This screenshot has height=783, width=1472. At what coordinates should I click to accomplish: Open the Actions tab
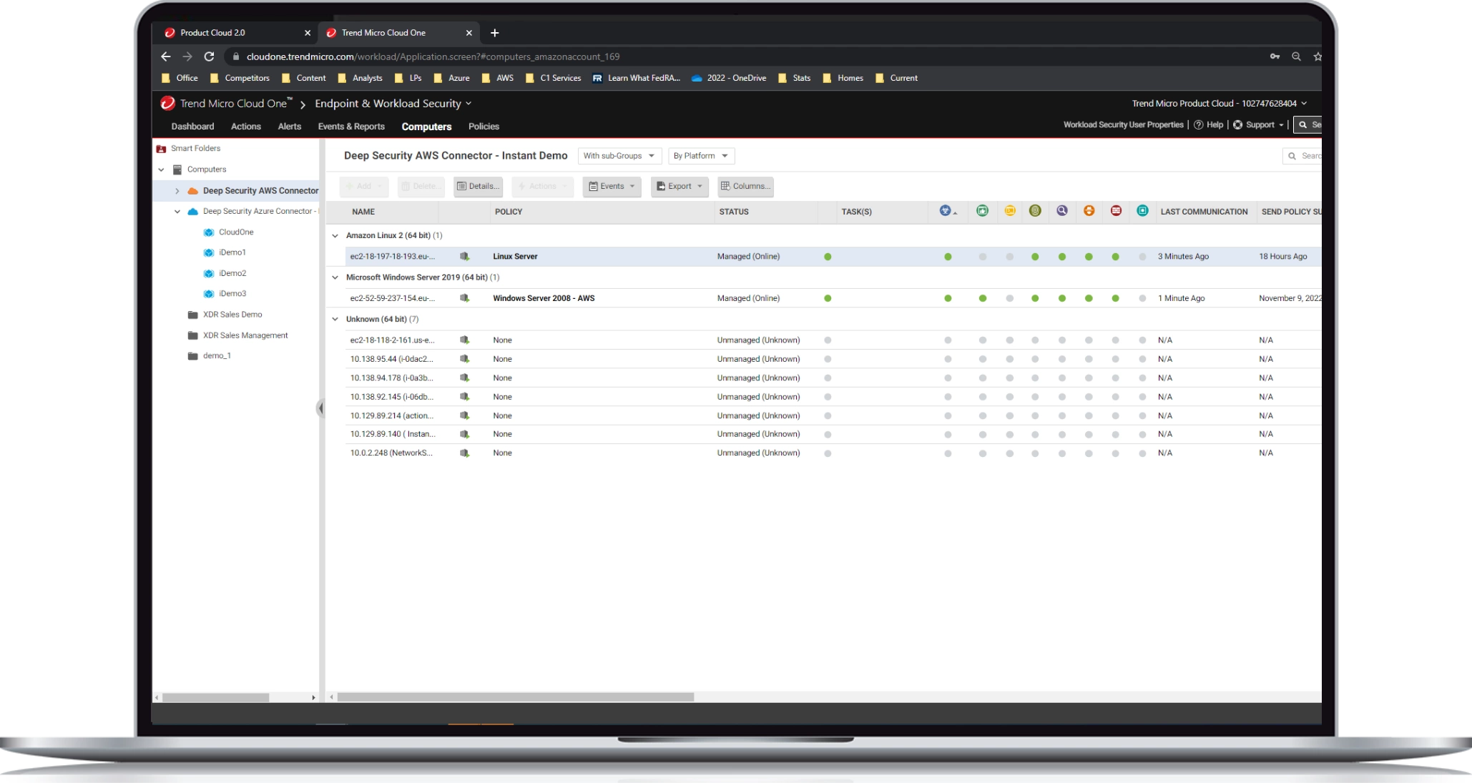(246, 127)
